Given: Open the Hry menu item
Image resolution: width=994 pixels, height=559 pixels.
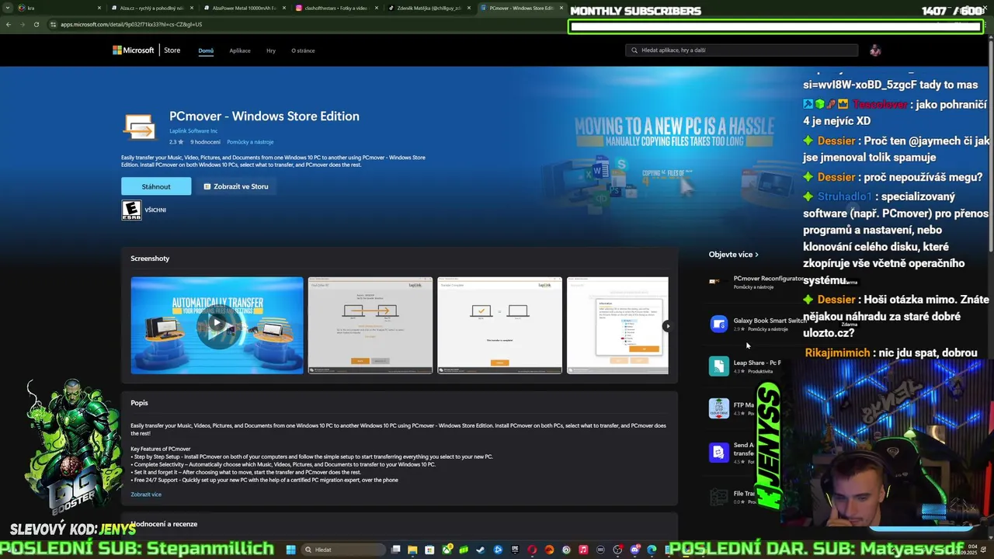Looking at the screenshot, I should pos(271,50).
